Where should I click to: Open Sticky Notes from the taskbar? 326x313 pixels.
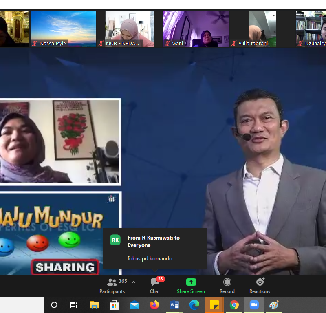click(x=214, y=305)
